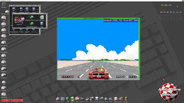Launch IBrowse from the dock
Screen dimensions: 184x103
[x=101, y=99]
